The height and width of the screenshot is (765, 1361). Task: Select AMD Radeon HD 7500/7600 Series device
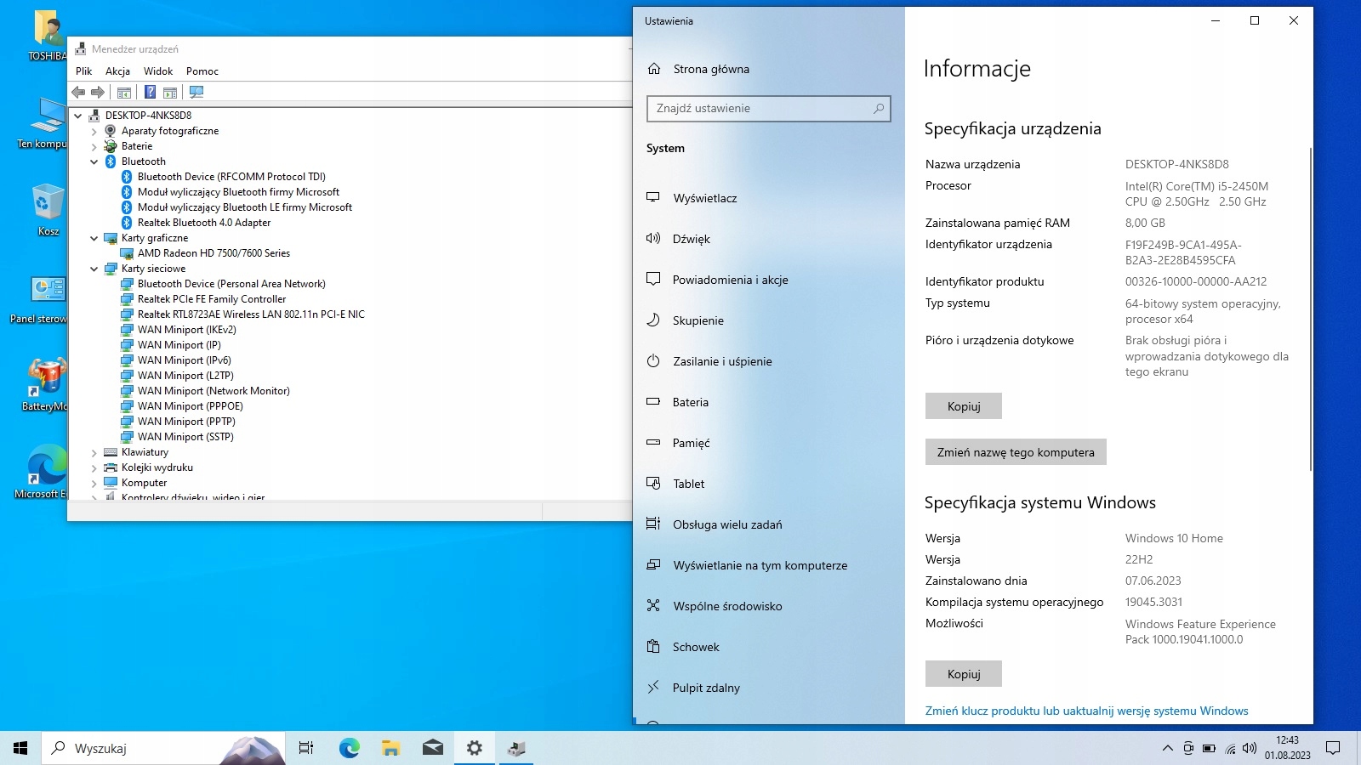214,253
